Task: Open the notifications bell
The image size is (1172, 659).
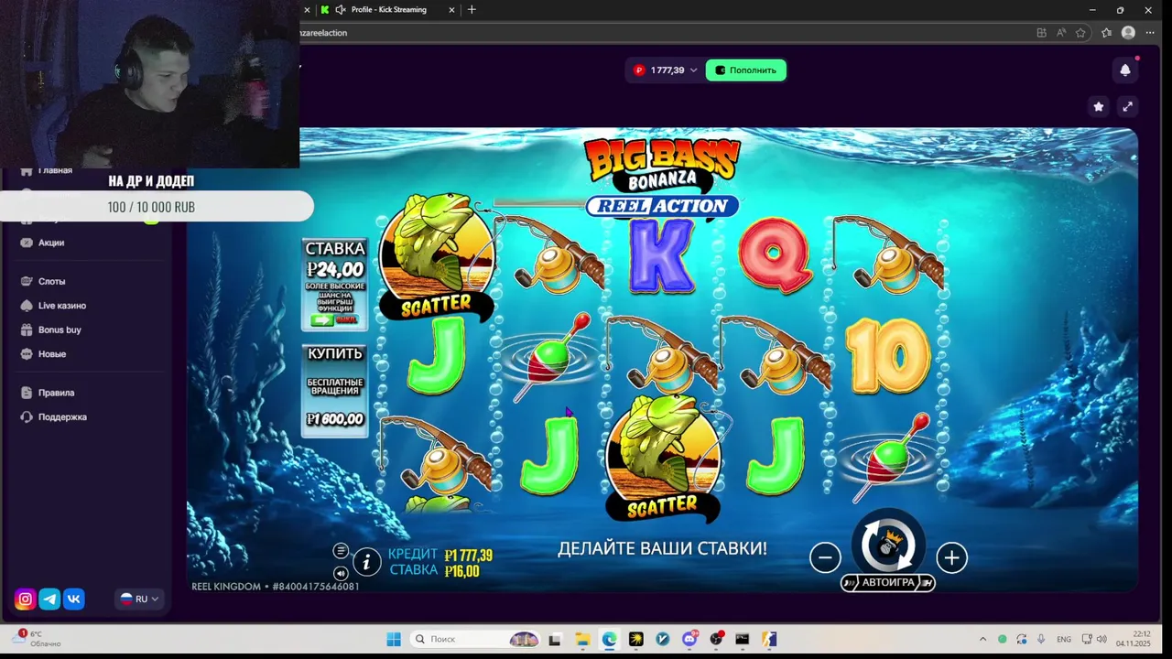Action: click(1125, 70)
